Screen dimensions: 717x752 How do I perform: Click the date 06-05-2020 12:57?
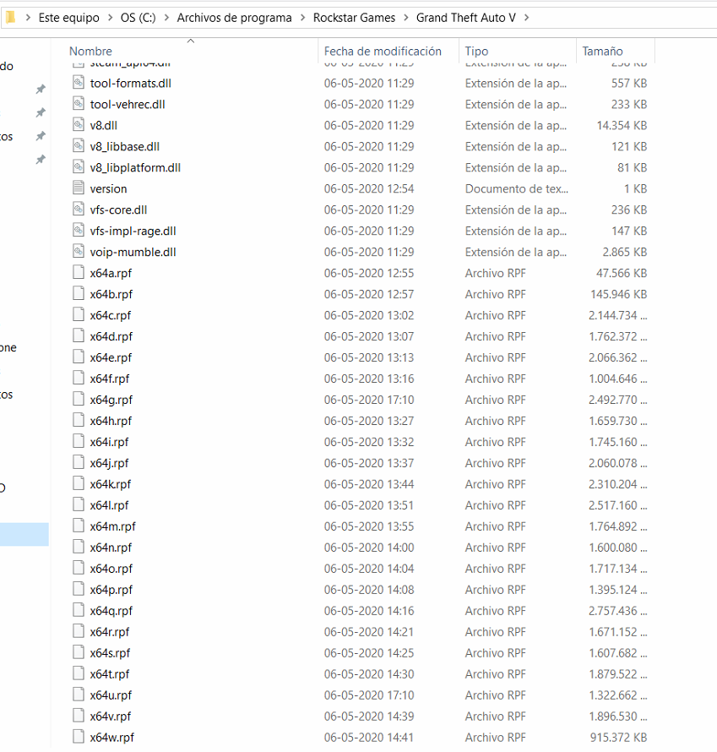click(369, 295)
